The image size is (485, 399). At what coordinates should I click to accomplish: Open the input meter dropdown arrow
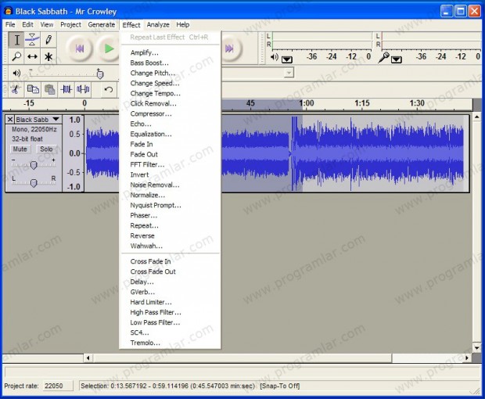(x=397, y=59)
